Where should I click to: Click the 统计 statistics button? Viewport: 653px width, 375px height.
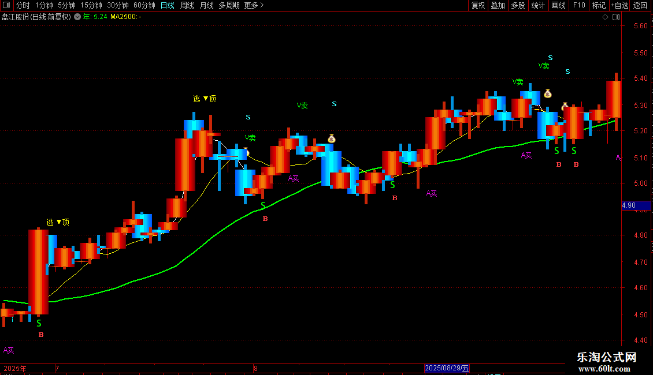[x=538, y=5]
